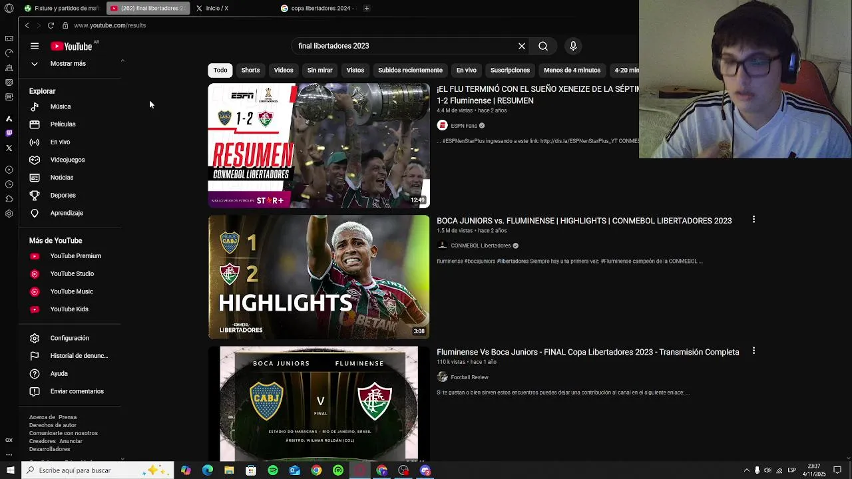Open the GX Corner controller icon in sidebar
This screenshot has height=479, width=852.
tap(9, 39)
